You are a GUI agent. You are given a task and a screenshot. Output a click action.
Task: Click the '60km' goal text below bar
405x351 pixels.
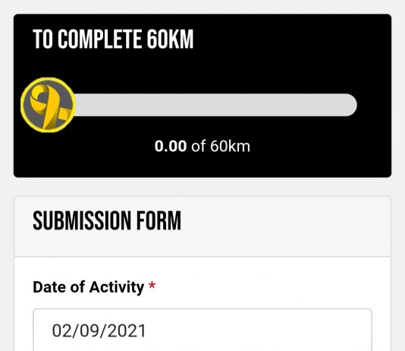[230, 146]
